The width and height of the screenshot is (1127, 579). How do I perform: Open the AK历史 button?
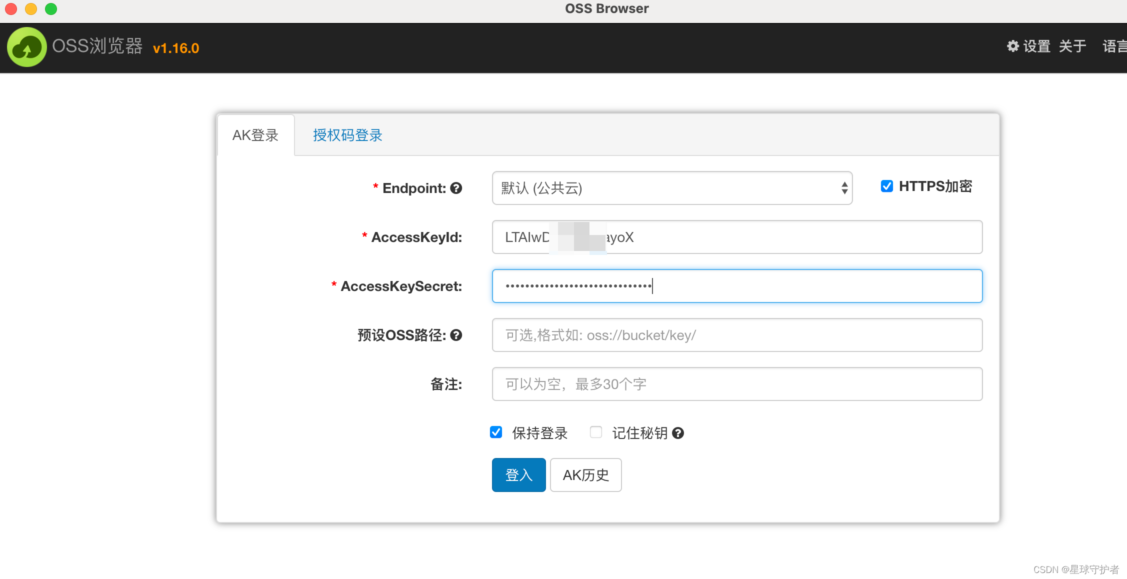585,475
